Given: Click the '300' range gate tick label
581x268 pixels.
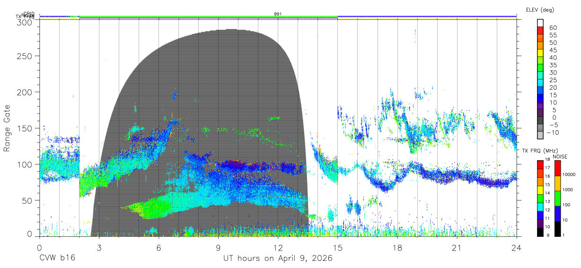Looking at the screenshot, I should pos(24,22).
